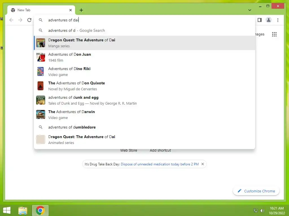Open the volume speaker tray icon
Image resolution: width=289 pixels, height=216 pixels.
[x=262, y=210]
